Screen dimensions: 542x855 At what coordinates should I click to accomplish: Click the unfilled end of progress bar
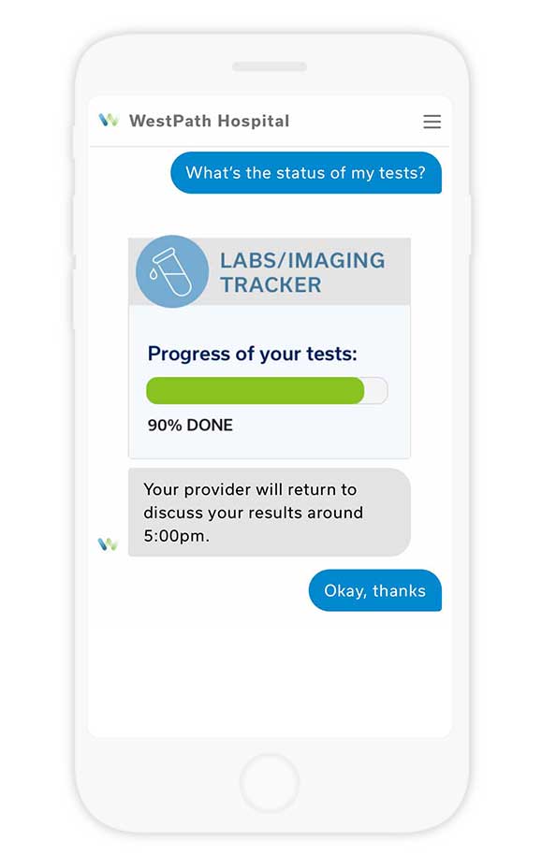[x=376, y=390]
